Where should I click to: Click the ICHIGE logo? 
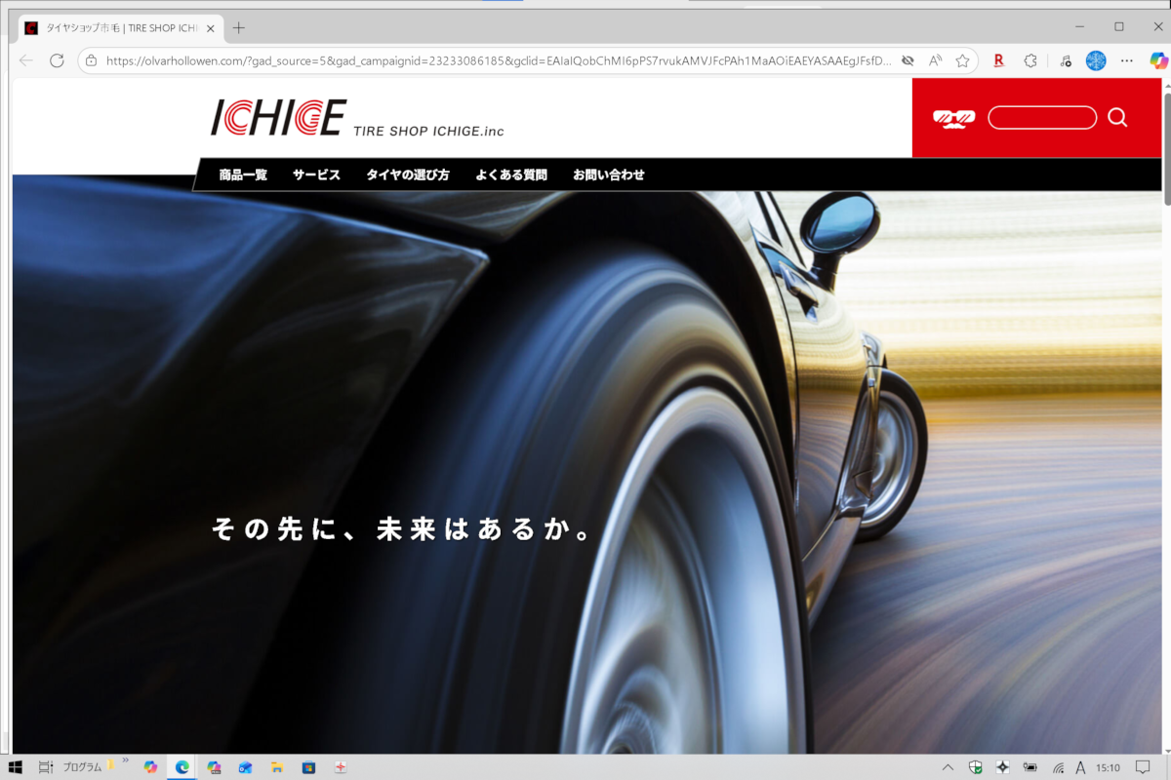[278, 117]
